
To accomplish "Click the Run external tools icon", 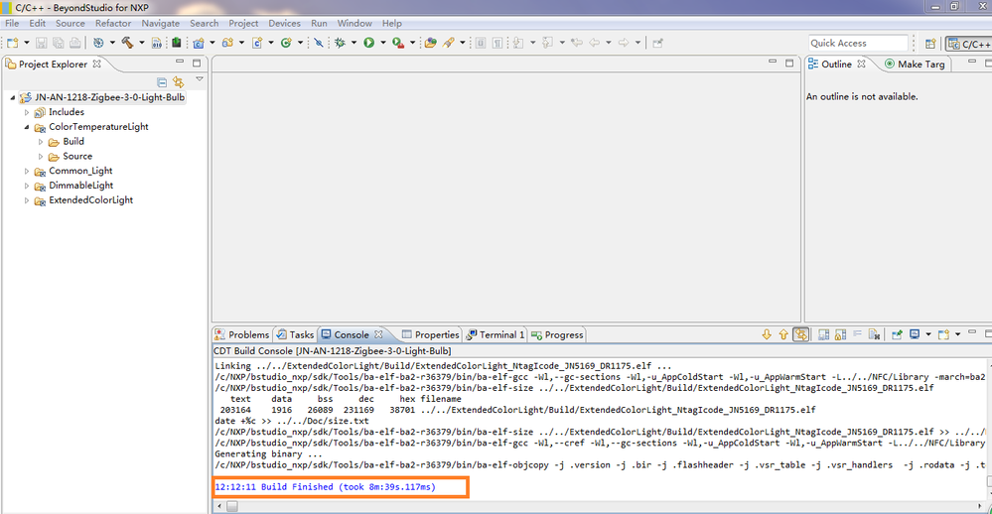I will pyautogui.click(x=398, y=43).
